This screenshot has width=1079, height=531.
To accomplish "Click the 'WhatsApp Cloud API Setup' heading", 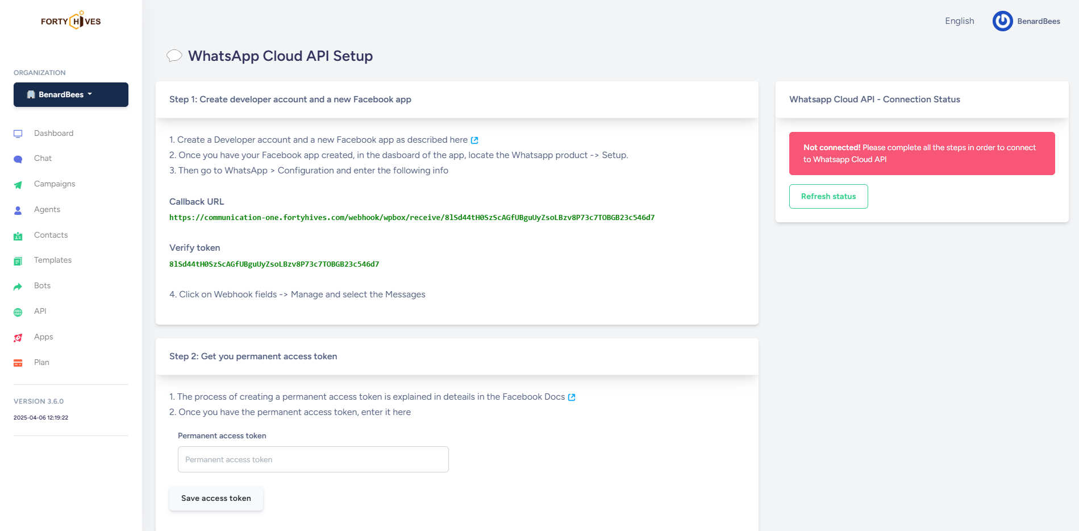I will (281, 56).
